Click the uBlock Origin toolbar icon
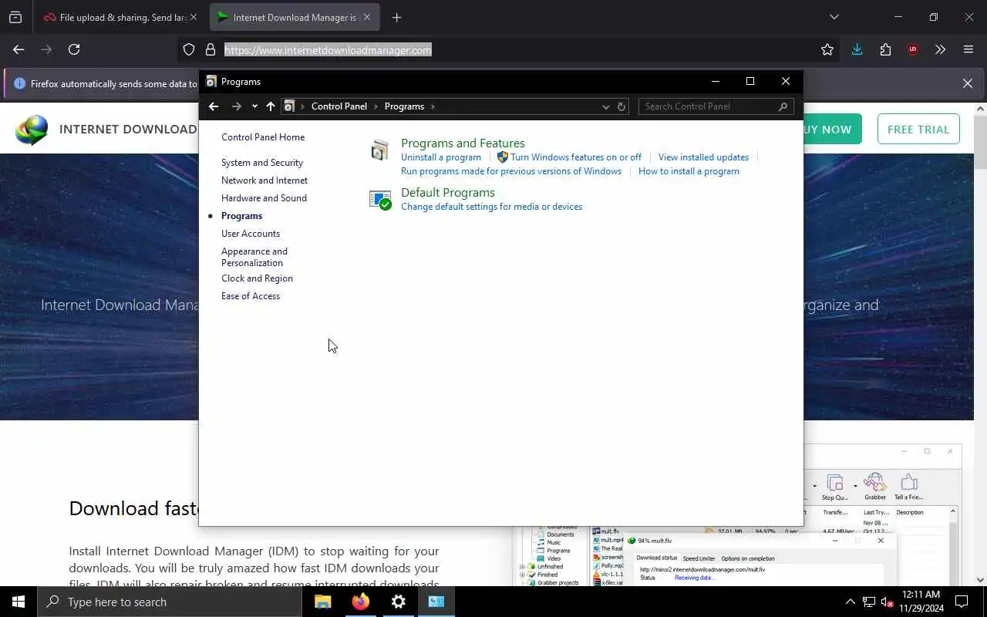The width and height of the screenshot is (987, 617). 913,49
